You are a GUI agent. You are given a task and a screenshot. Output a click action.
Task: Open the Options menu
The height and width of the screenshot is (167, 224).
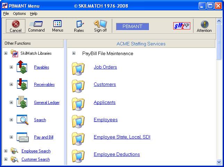tap(19, 14)
